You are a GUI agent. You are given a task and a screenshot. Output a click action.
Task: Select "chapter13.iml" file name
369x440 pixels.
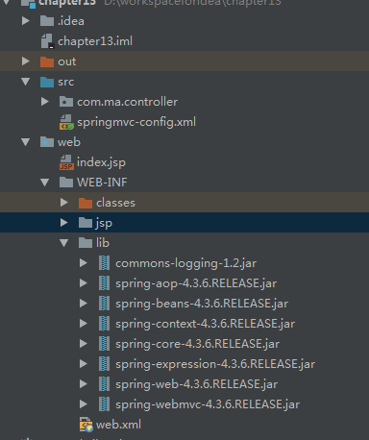coord(95,41)
